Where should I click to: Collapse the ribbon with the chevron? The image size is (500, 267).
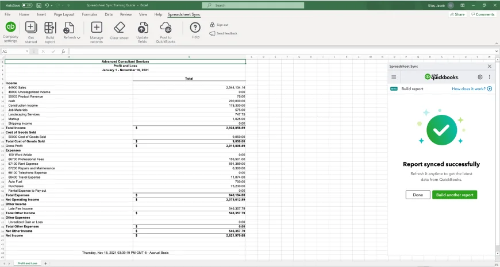point(497,43)
